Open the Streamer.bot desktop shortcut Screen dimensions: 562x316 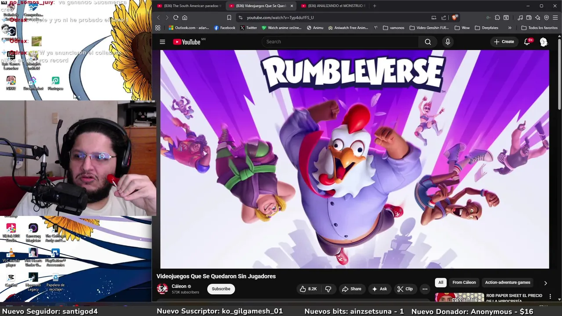[33, 83]
